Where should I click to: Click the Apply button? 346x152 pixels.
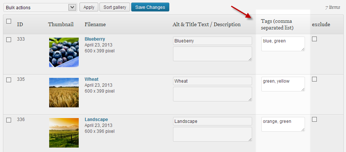[x=89, y=7]
